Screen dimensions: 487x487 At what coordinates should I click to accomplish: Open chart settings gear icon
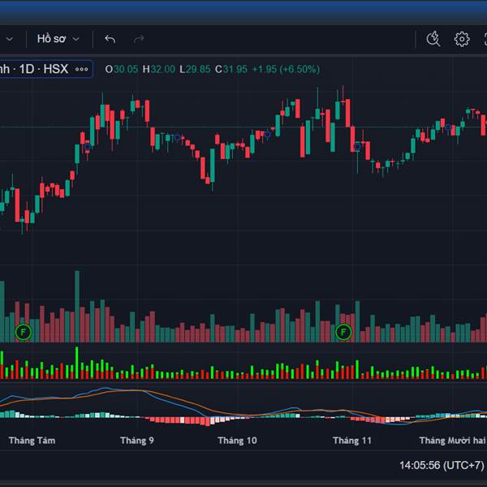click(x=462, y=39)
